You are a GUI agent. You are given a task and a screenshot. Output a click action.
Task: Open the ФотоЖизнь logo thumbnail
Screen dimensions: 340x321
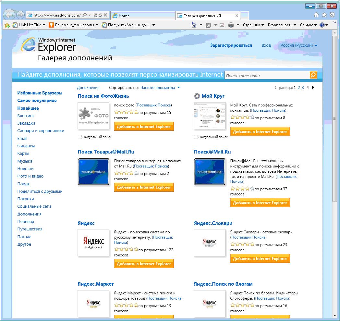93,116
